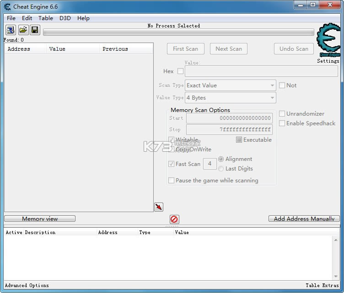The image size is (344, 293).
Task: Click the Cheat Engine title bar icon
Action: coord(7,7)
